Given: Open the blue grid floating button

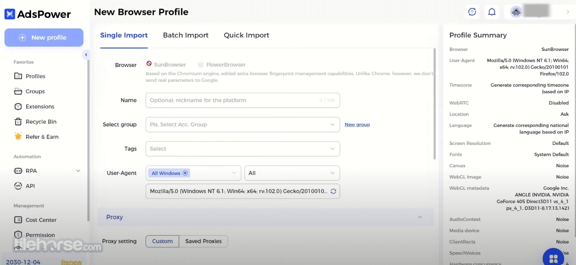Looking at the screenshot, I should (554, 258).
